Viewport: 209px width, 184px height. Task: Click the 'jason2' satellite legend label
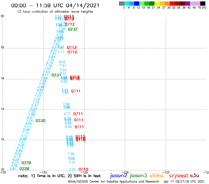119,176
